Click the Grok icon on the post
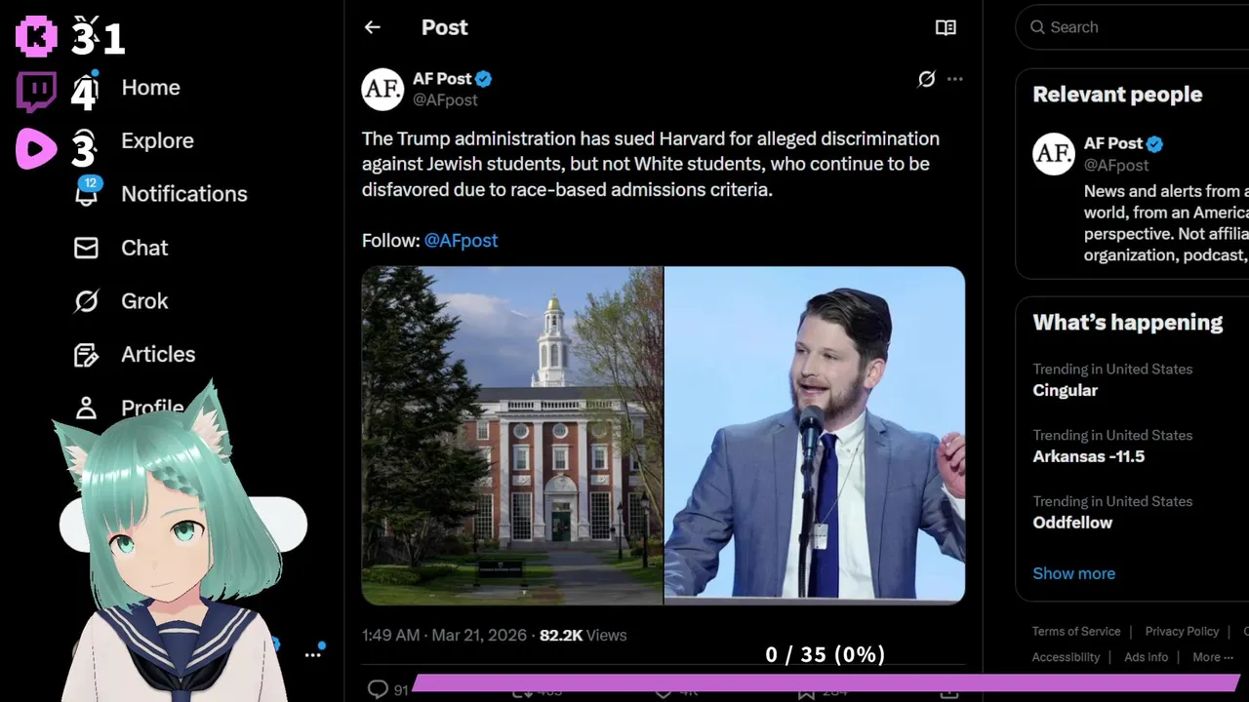 [x=926, y=79]
